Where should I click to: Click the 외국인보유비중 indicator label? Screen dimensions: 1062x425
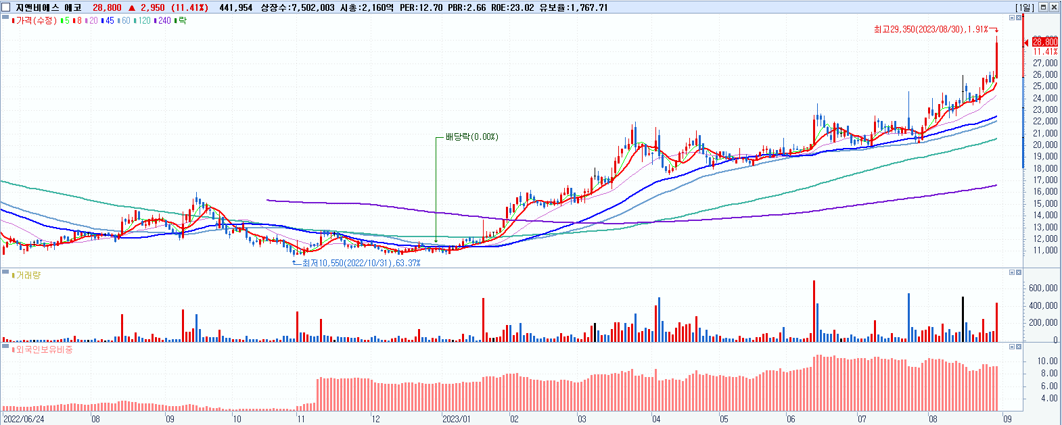click(x=42, y=349)
